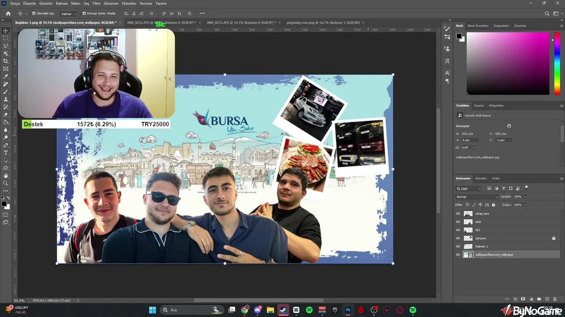Hide the ALİ layer
The width and height of the screenshot is (565, 317).
(458, 230)
